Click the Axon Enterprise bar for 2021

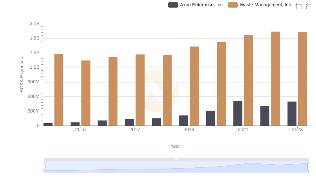coord(238,113)
